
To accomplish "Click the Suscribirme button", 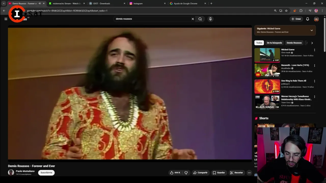I will coord(46,173).
